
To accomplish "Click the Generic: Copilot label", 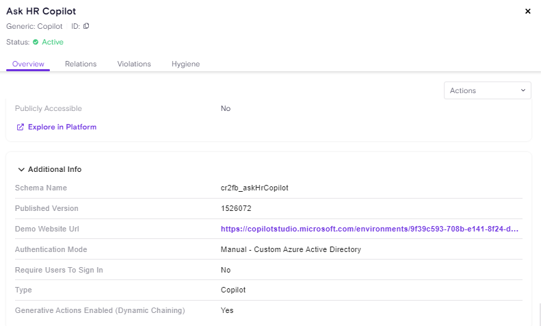I will pyautogui.click(x=34, y=26).
